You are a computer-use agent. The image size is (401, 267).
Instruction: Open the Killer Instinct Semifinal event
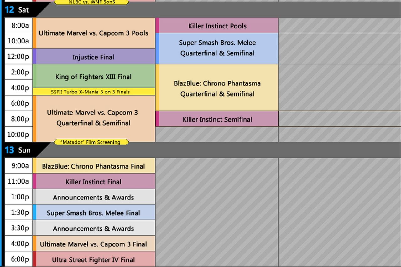pyautogui.click(x=217, y=119)
